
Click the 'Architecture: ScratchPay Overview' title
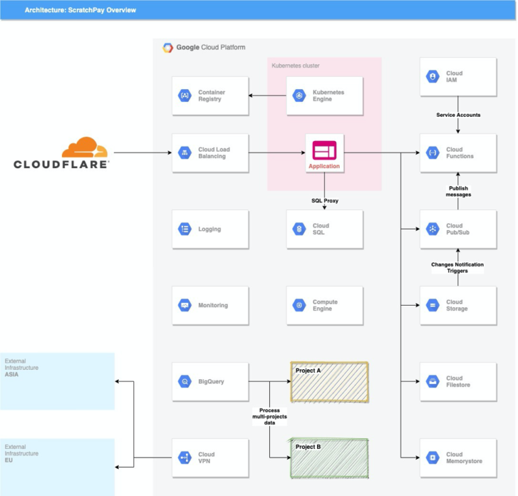click(80, 10)
